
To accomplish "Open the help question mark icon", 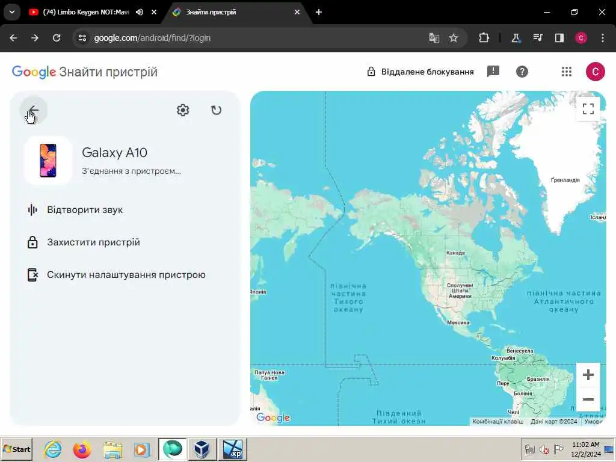I will point(522,72).
